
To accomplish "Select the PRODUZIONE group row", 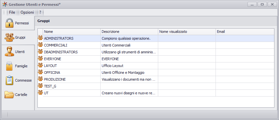I will (156, 79).
